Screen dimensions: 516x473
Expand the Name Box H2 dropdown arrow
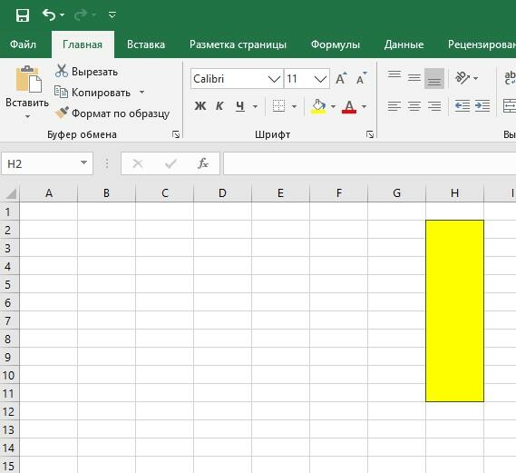[x=84, y=163]
